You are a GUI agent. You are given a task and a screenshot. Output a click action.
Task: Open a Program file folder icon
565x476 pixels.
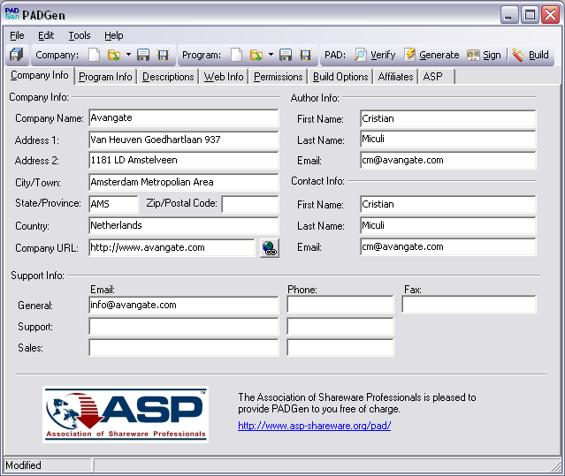pos(256,55)
